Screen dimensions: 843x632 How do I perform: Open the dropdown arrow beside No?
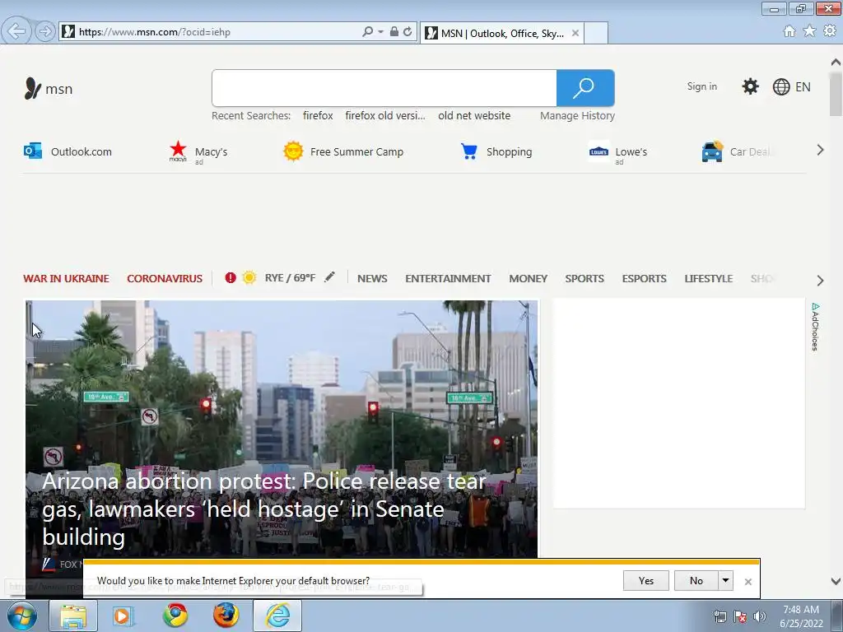pos(726,580)
